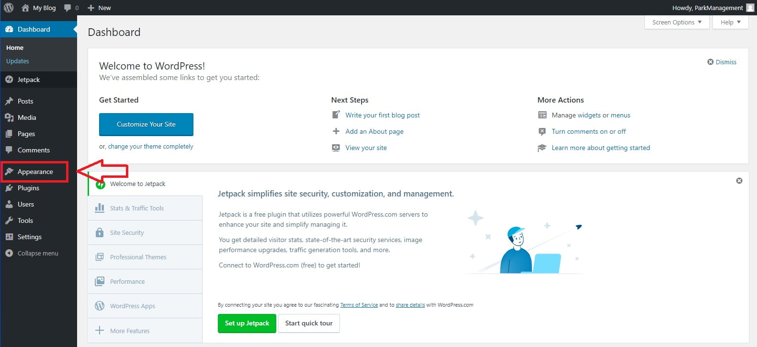
Task: Open the New content menu
Action: 99,8
